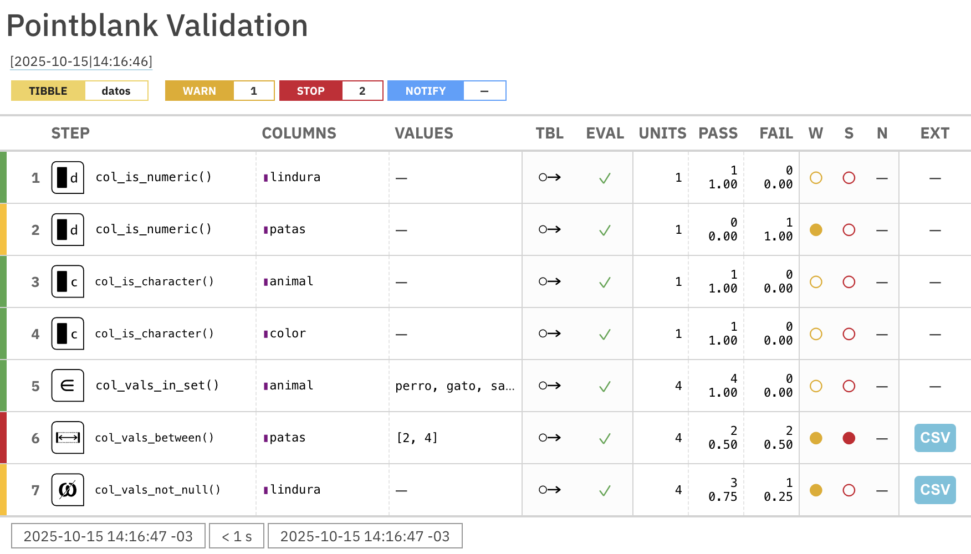The width and height of the screenshot is (971, 554).
Task: Click the col_vals_not_null icon in step 7
Action: coord(68,490)
